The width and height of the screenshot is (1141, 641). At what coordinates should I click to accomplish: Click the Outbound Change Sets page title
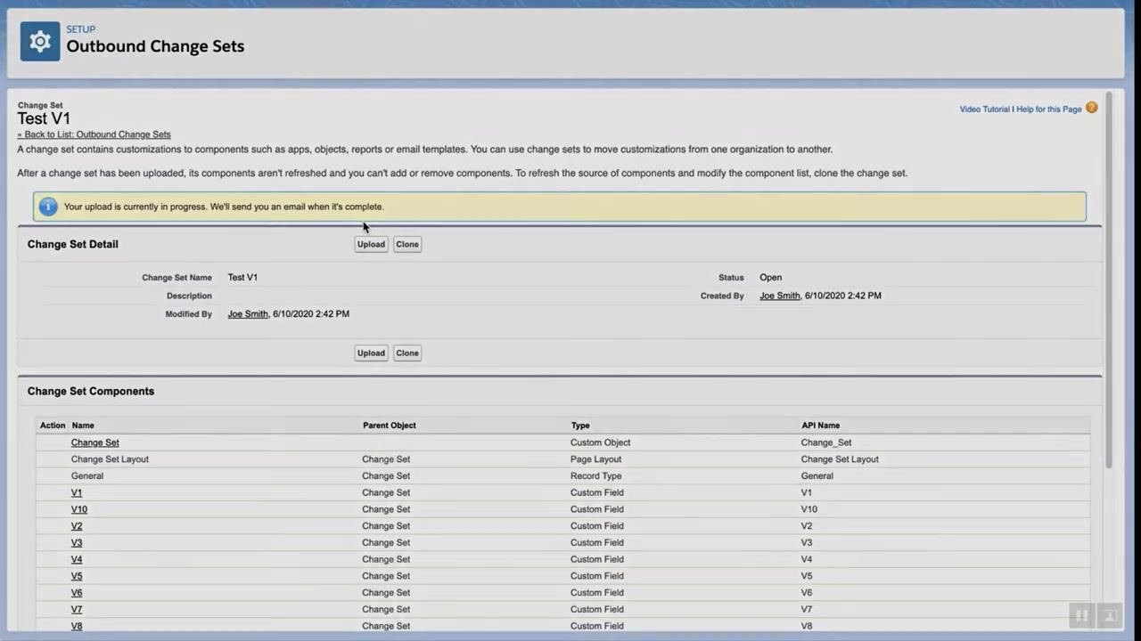tap(155, 46)
